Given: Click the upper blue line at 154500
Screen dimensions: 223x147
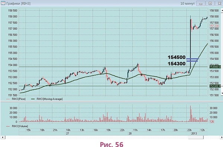Looking at the screenshot, I should pos(192,59).
